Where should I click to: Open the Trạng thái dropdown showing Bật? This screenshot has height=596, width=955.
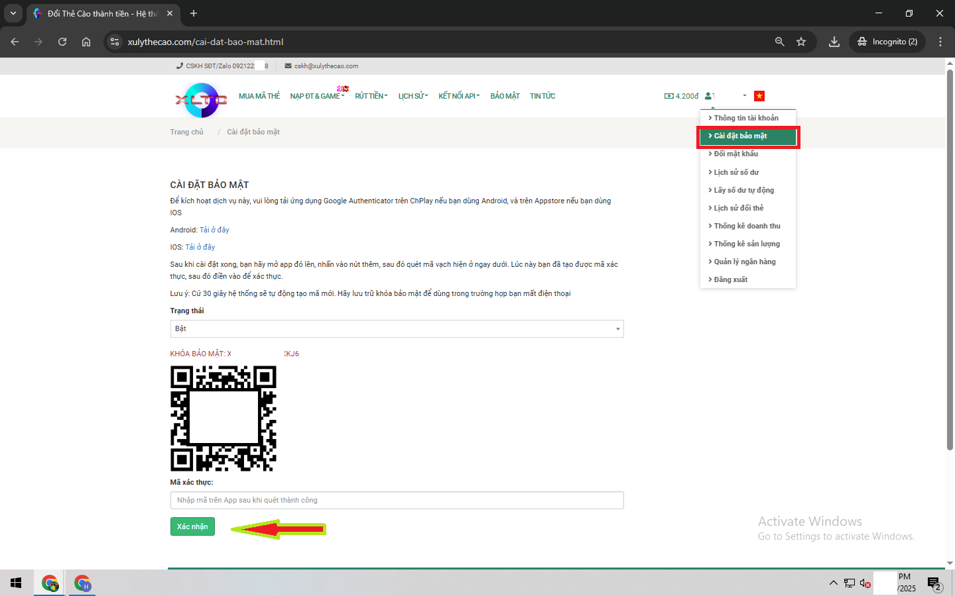click(397, 328)
